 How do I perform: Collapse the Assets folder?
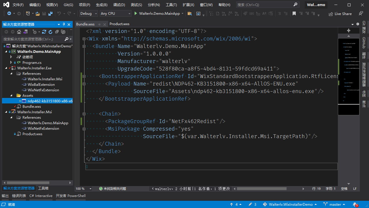11,95
